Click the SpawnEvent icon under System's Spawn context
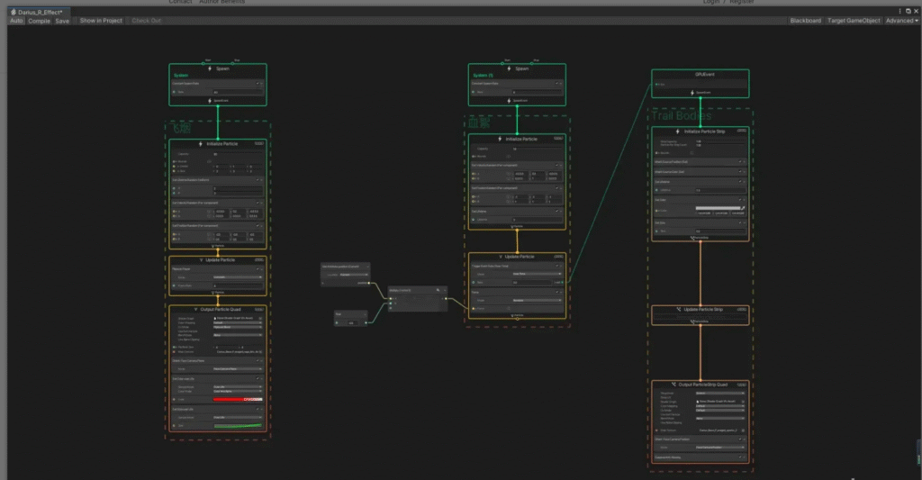Viewport: 922px width, 480px height. (x=209, y=101)
